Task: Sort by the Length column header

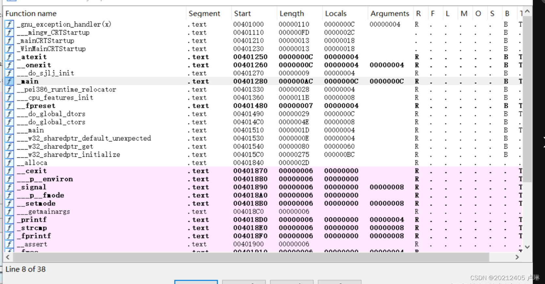Action: pos(292,13)
